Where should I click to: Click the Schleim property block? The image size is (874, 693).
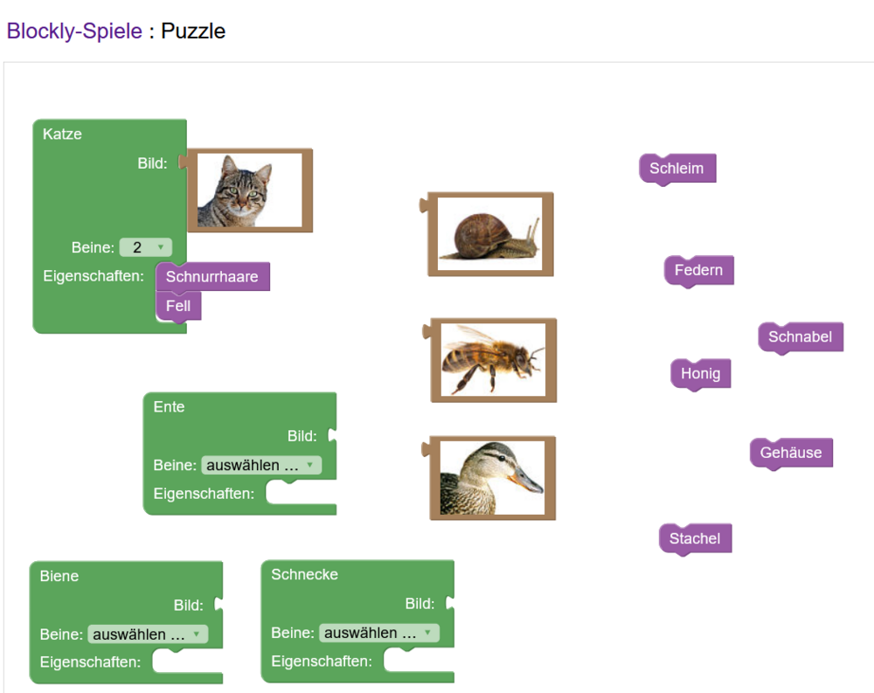point(677,169)
